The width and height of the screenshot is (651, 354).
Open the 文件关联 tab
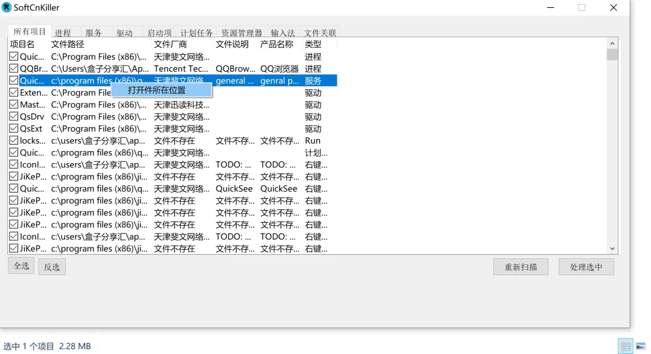[x=319, y=33]
